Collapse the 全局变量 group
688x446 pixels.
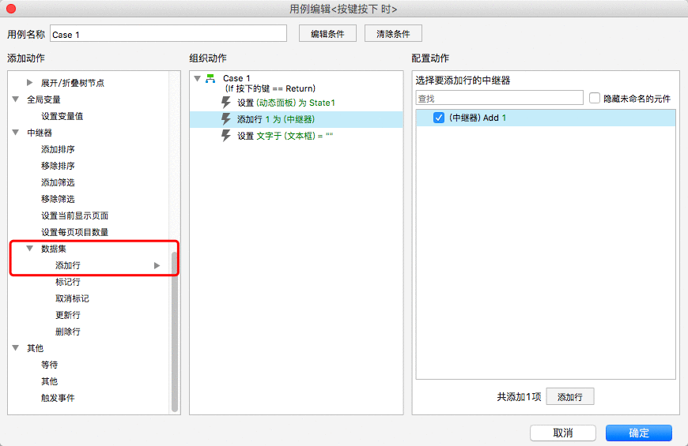(x=16, y=99)
